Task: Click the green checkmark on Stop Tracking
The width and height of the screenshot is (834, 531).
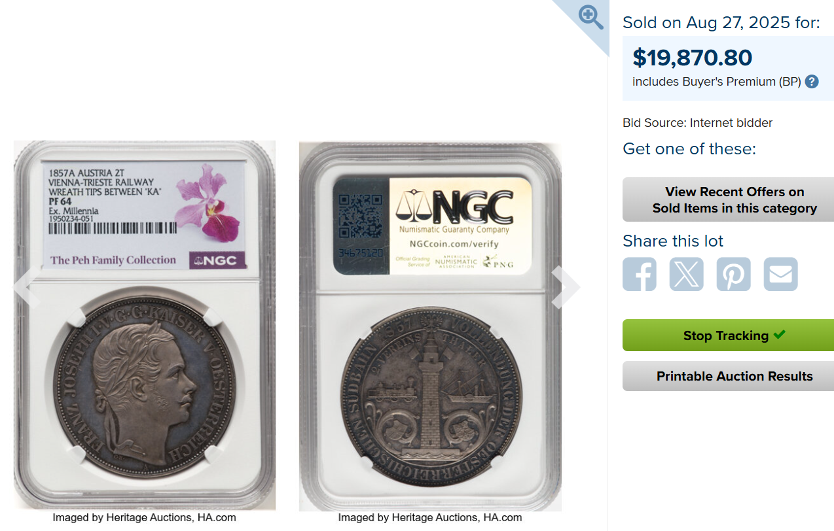Action: coord(779,334)
